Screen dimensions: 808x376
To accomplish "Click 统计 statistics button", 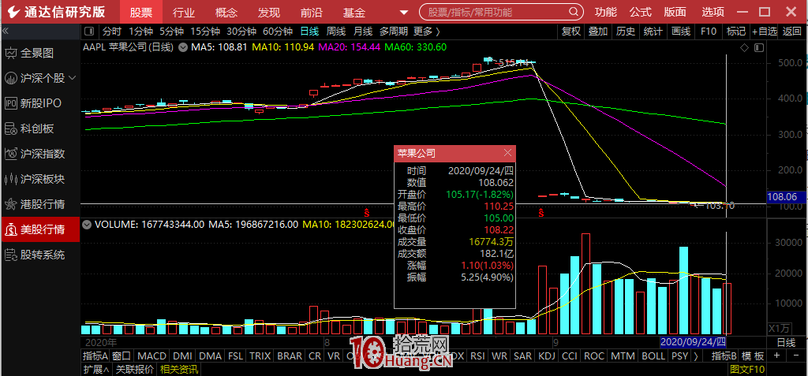I will pyautogui.click(x=653, y=32).
